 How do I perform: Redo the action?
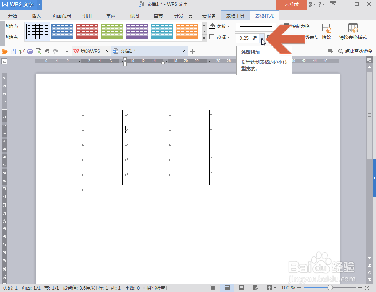click(x=56, y=51)
